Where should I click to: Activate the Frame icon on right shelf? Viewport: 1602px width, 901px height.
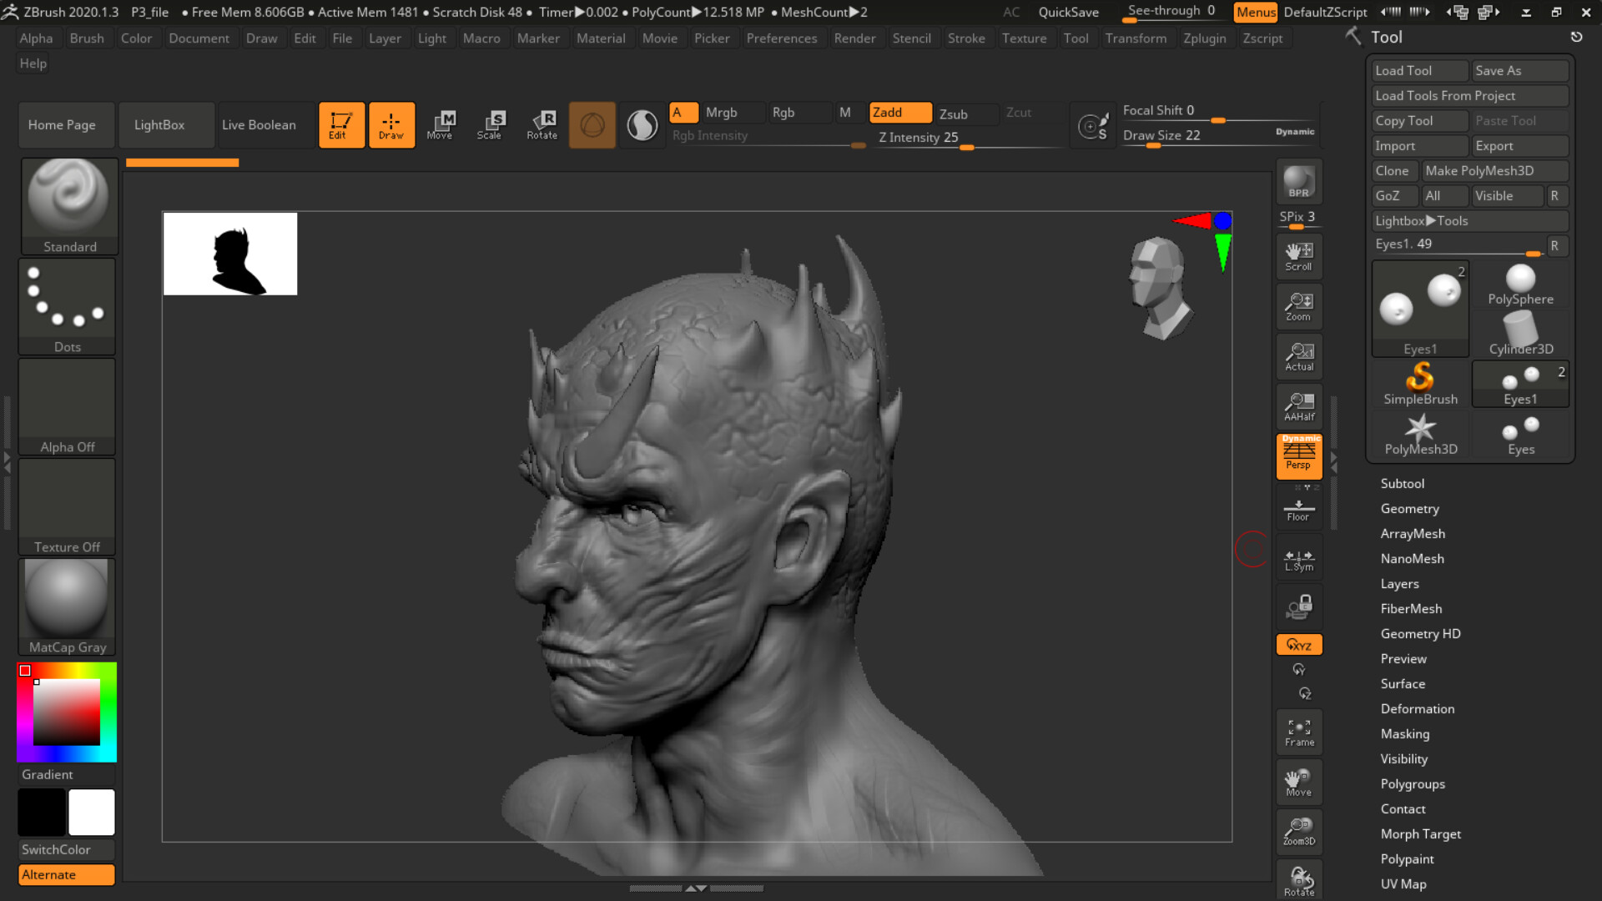point(1298,732)
